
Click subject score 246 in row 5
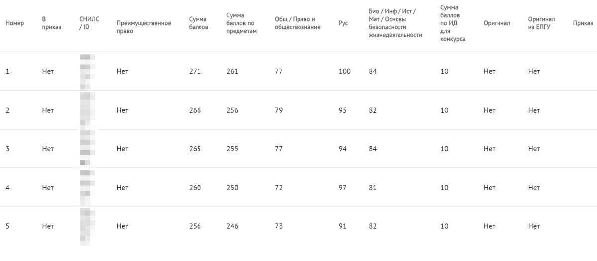pyautogui.click(x=232, y=226)
